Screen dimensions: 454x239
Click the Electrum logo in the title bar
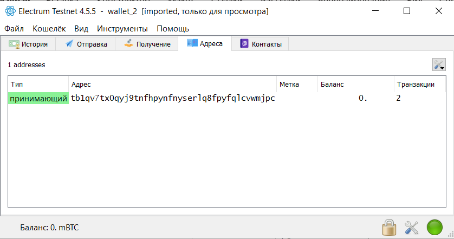(x=10, y=11)
